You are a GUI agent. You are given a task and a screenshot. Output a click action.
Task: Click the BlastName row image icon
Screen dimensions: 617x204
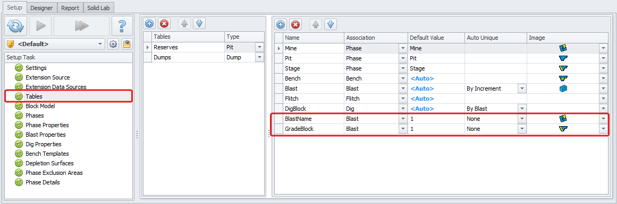tap(563, 119)
